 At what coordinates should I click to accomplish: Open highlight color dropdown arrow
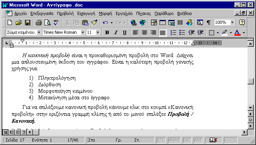point(231,33)
